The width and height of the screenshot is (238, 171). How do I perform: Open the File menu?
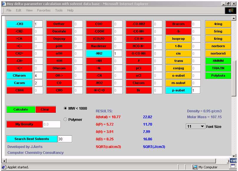pos(9,10)
